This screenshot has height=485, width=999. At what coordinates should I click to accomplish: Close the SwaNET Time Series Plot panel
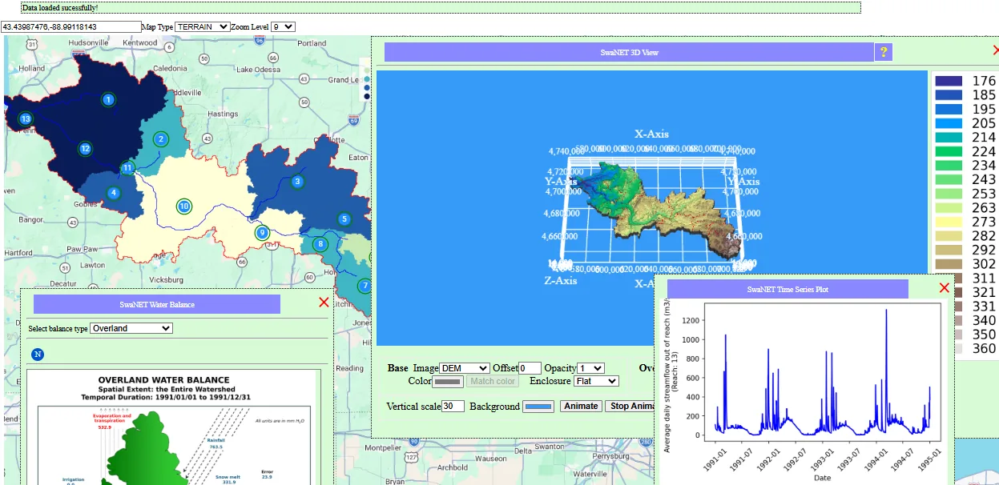944,288
